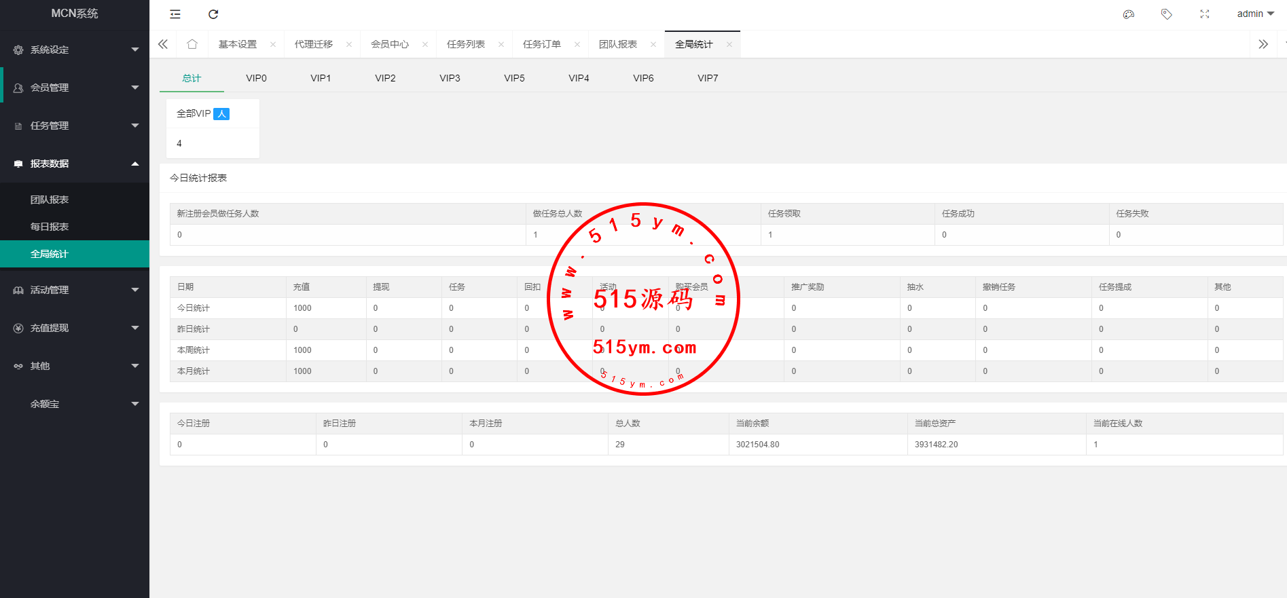Go to the home tab icon
The height and width of the screenshot is (598, 1287).
(x=192, y=44)
